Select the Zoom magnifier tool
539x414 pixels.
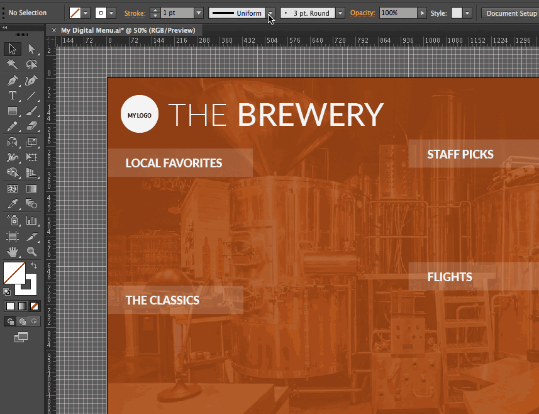[31, 252]
